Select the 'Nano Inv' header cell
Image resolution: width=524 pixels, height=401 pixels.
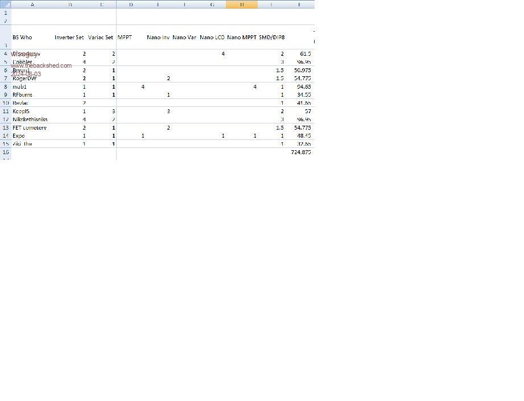pos(158,37)
